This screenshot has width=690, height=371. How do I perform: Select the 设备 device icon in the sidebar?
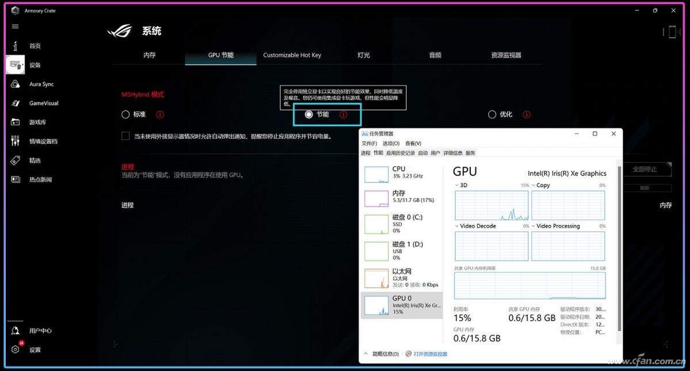[x=16, y=65]
